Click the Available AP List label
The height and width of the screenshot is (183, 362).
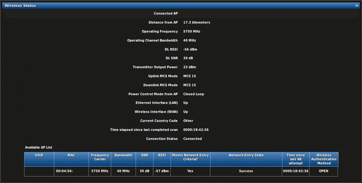38,147
